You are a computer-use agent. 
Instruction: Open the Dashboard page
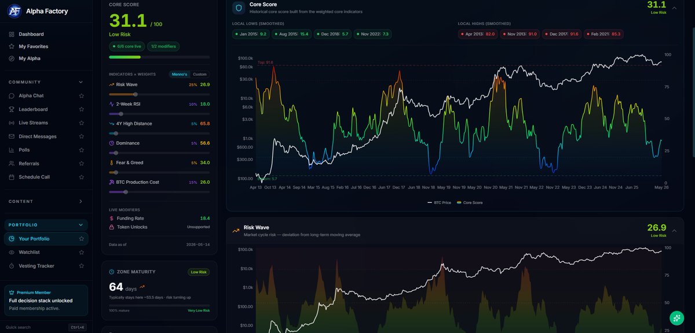pyautogui.click(x=31, y=34)
